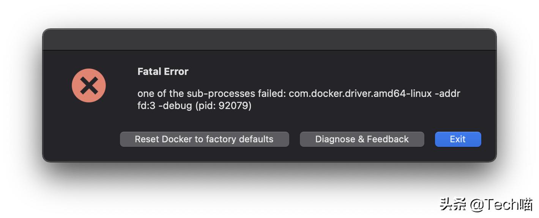Click the 'com.docker.driver.amd64-linux' text

[x=360, y=93]
